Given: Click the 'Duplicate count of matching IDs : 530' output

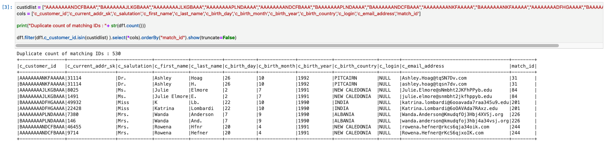Looking at the screenshot, I should pyautogui.click(x=69, y=54).
